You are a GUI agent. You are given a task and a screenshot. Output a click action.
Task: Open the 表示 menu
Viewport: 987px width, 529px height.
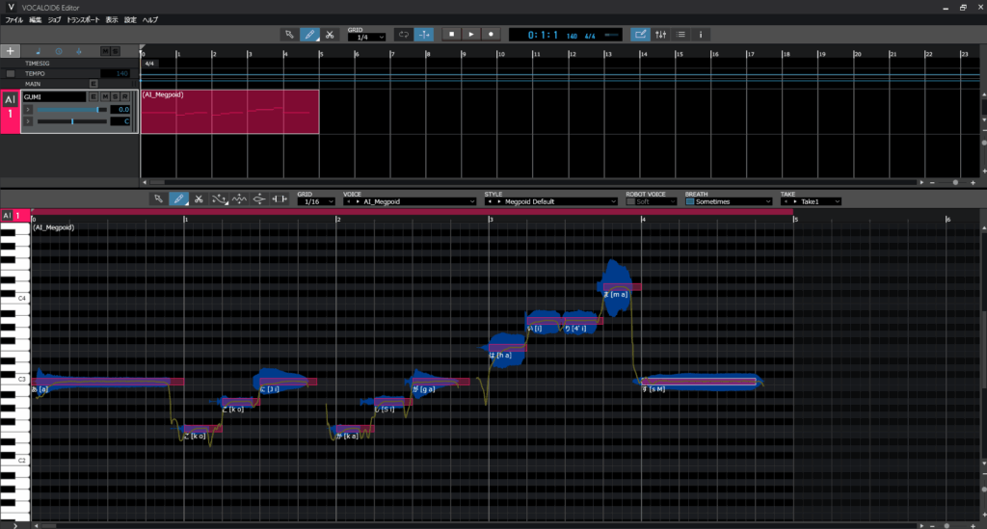pos(112,20)
